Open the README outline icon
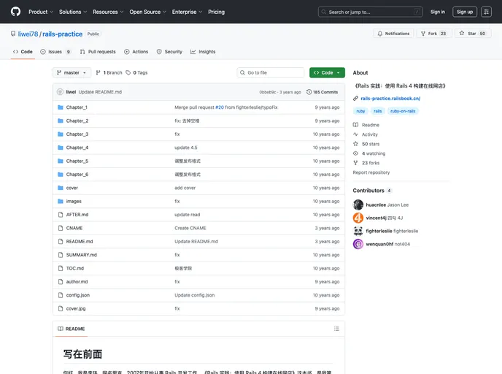Image resolution: width=502 pixels, height=374 pixels. pyautogui.click(x=336, y=329)
